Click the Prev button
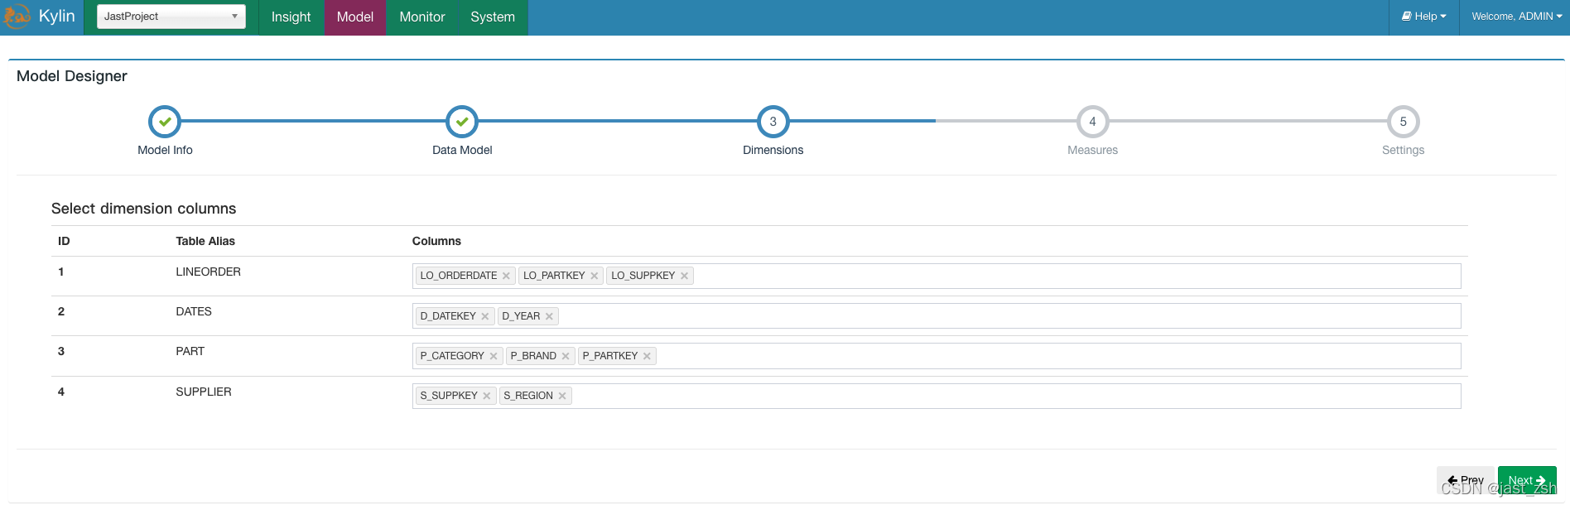Screen dimensions: 1570x505 point(1465,480)
